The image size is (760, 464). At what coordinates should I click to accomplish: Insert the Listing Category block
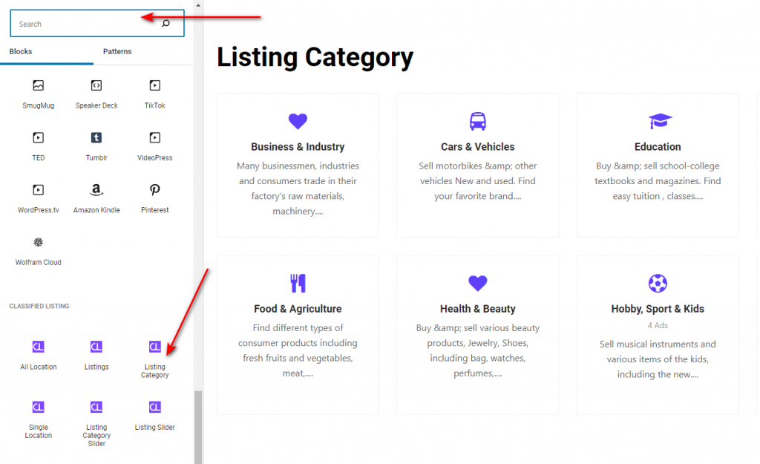pyautogui.click(x=154, y=359)
